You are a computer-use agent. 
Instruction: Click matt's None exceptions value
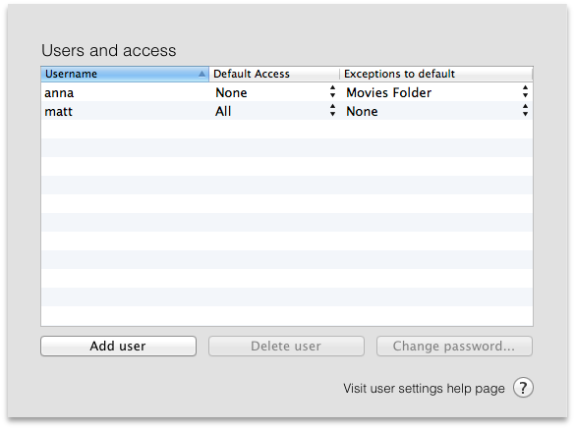point(362,111)
